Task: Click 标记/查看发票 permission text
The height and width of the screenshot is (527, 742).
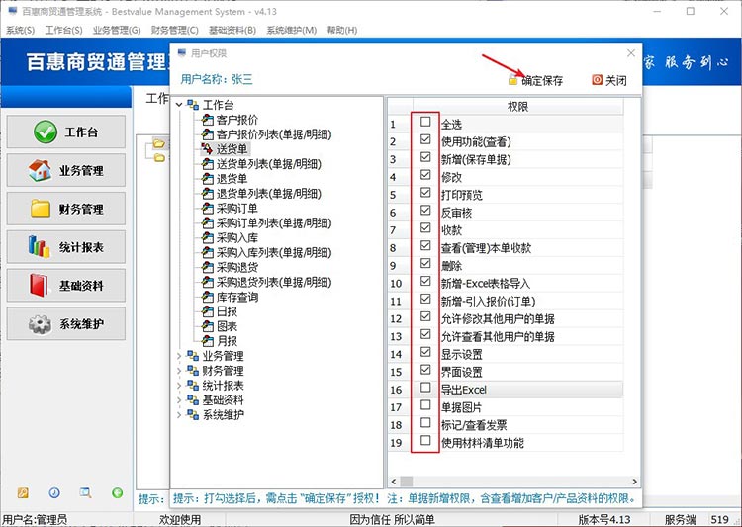Action: click(x=474, y=425)
